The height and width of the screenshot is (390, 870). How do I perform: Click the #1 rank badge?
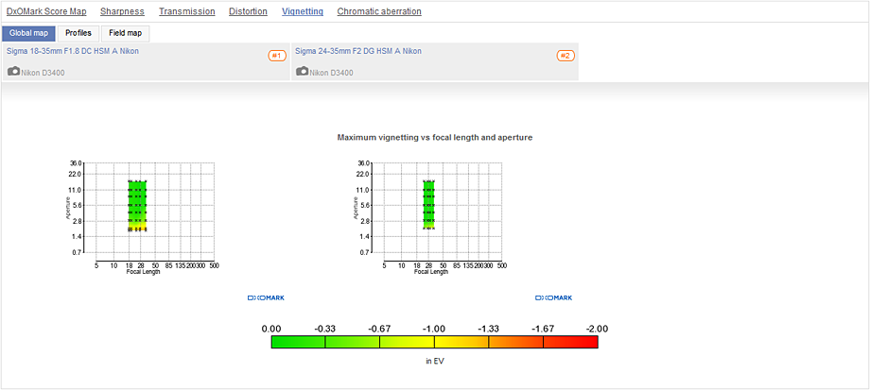(x=277, y=56)
